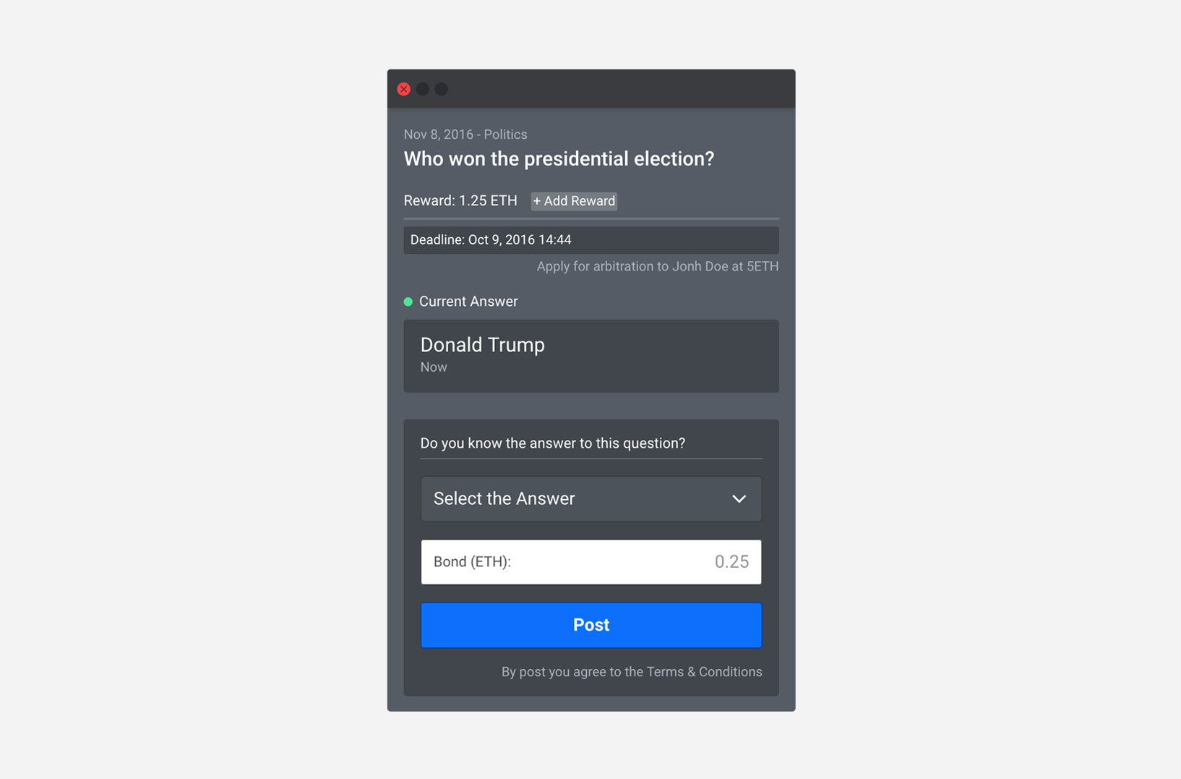Click the Current Answer label
This screenshot has width=1181, height=779.
(x=468, y=302)
